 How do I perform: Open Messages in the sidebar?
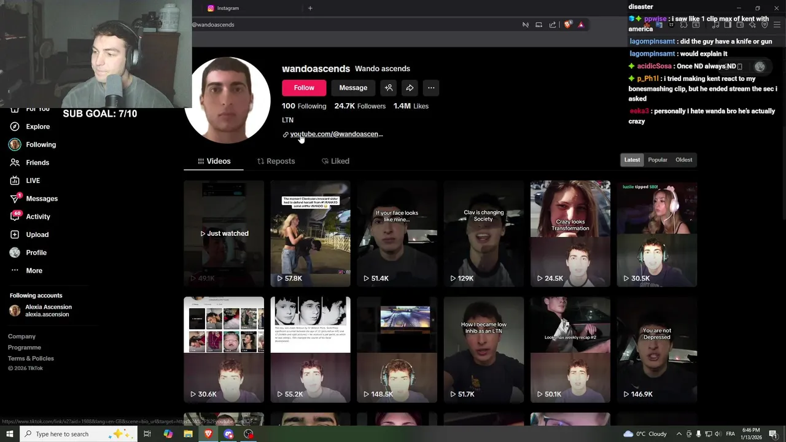point(34,198)
